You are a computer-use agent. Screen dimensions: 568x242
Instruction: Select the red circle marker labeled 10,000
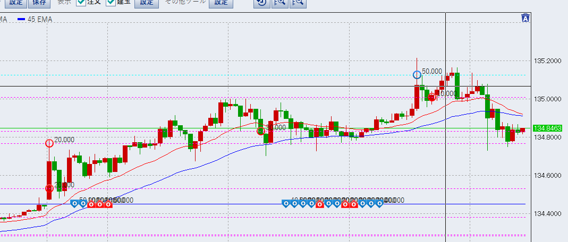(432, 97)
